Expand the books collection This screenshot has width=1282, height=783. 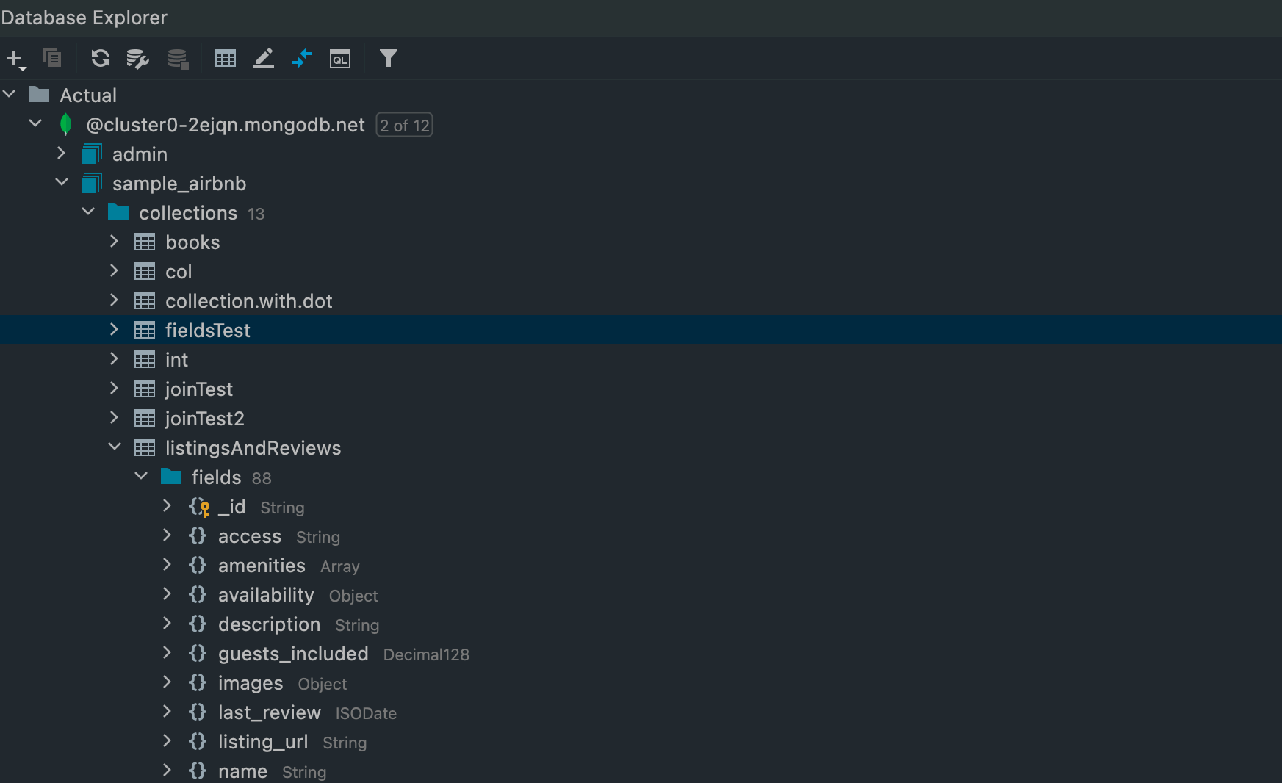click(115, 242)
